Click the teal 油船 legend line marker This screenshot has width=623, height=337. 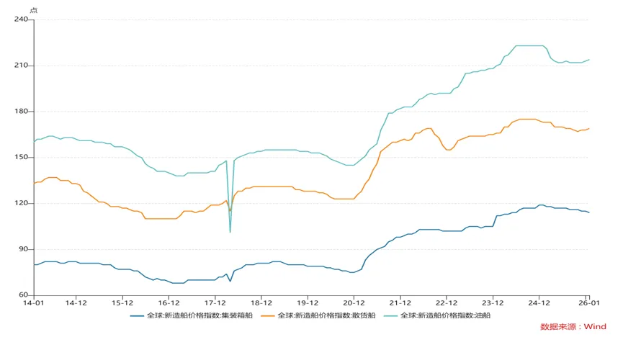click(x=389, y=315)
